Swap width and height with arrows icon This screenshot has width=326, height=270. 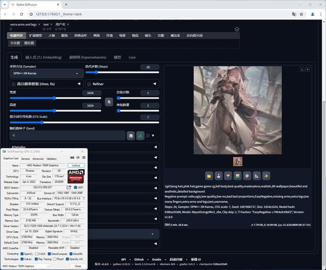tap(108, 102)
